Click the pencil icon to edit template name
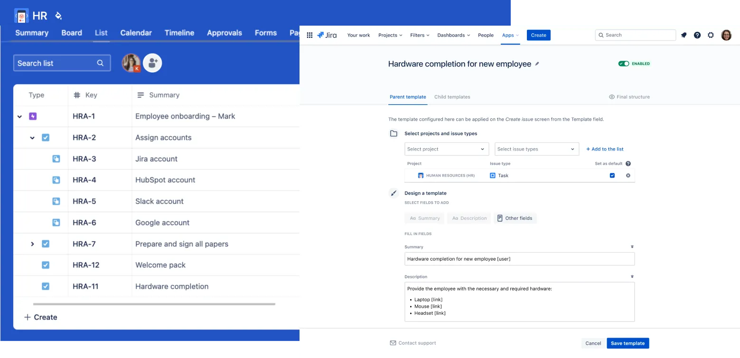This screenshot has height=358, width=740. tap(537, 64)
